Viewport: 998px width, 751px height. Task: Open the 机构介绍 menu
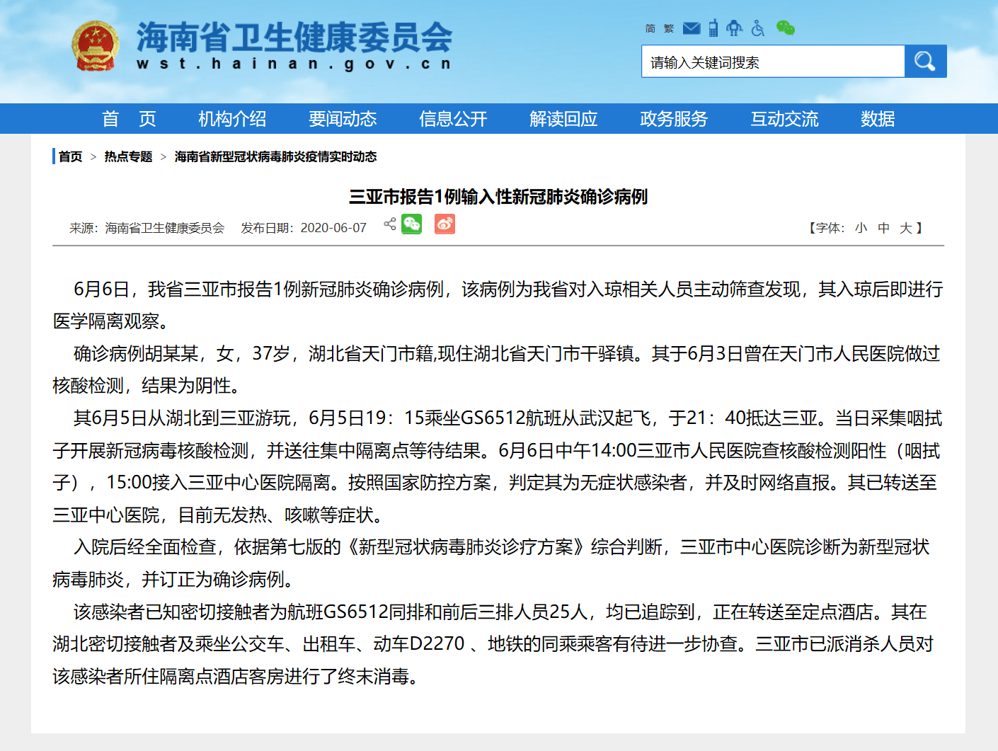coord(232,119)
